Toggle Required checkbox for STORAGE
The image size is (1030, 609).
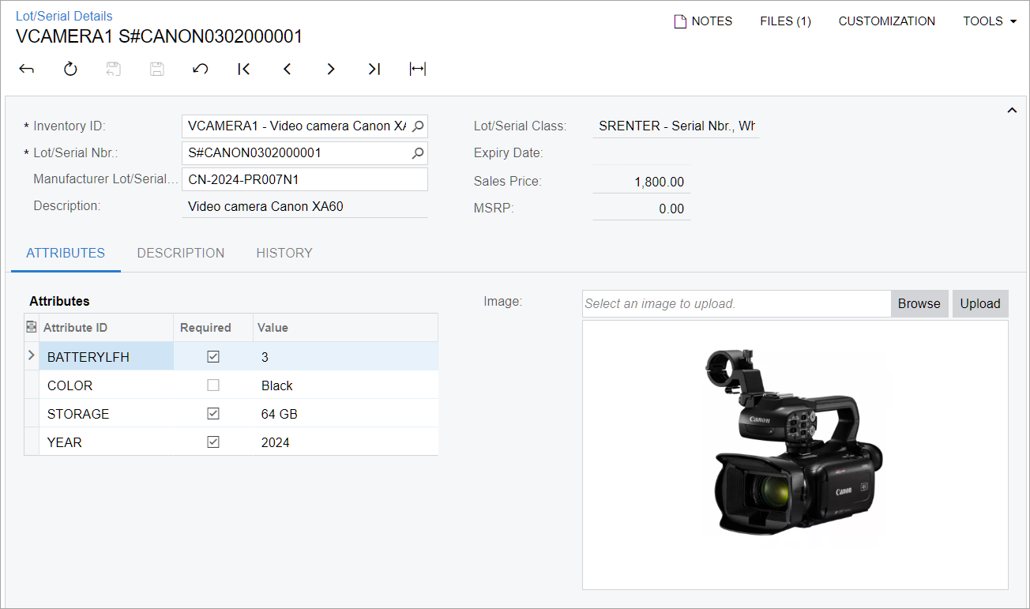(212, 413)
